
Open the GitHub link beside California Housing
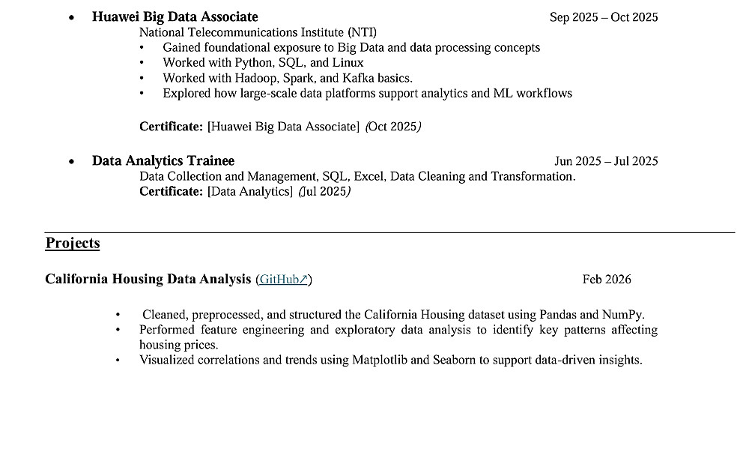tap(279, 280)
